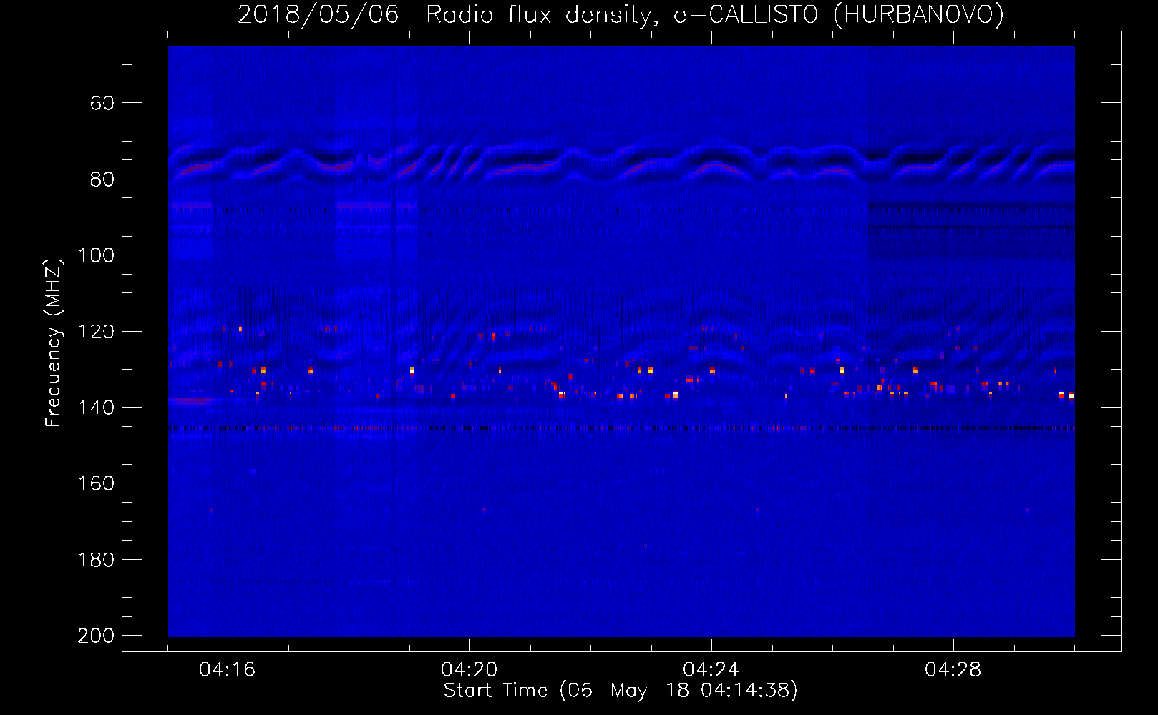Screen dimensions: 1158x715
Task: Click the plot title '2018/05/06 Radio flux density'
Action: pyautogui.click(x=621, y=14)
